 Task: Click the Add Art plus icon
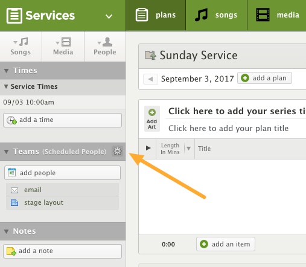[x=152, y=112]
